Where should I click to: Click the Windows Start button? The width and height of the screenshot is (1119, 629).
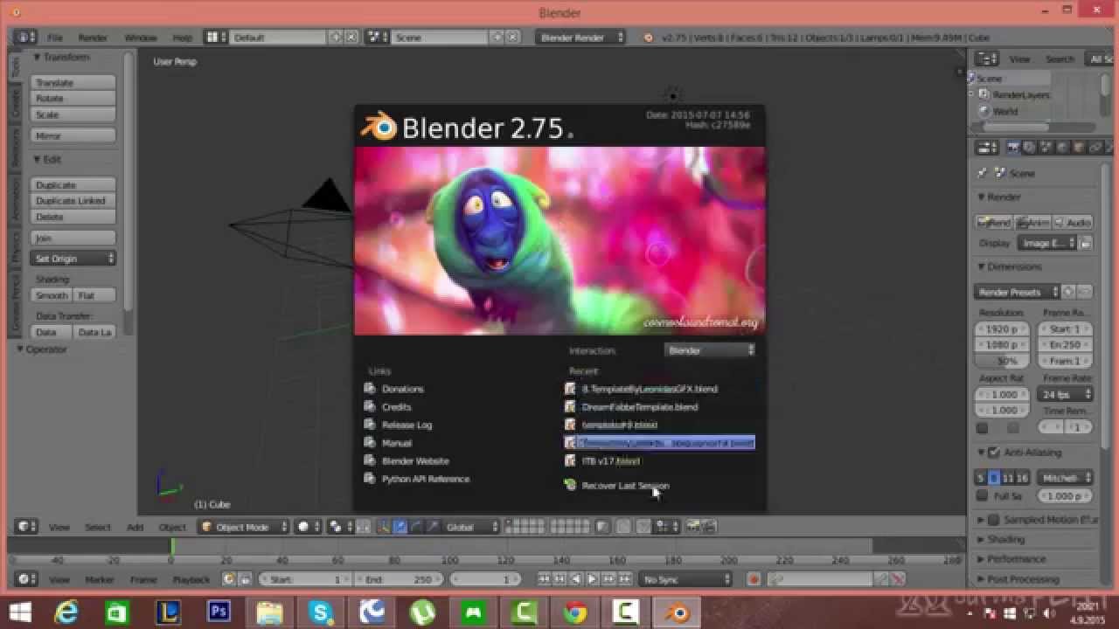tap(22, 612)
